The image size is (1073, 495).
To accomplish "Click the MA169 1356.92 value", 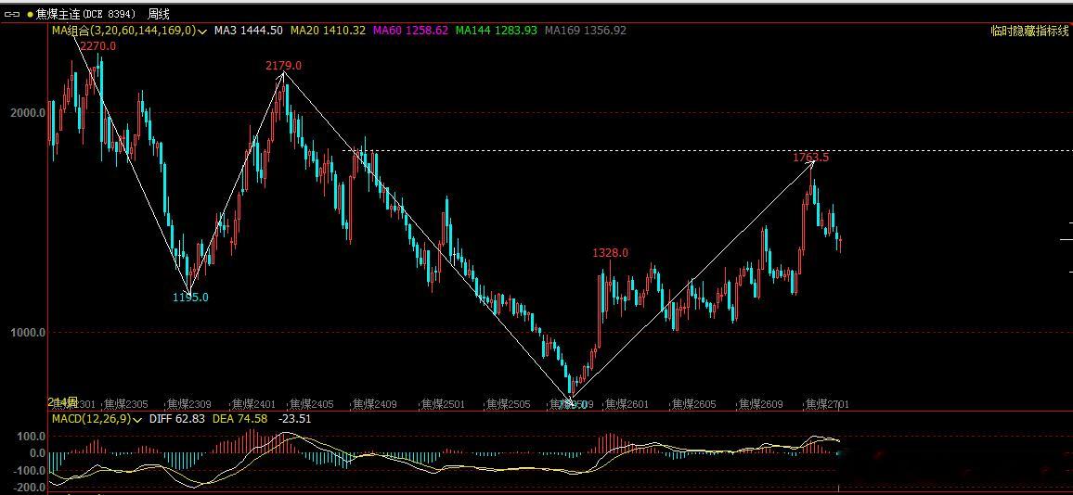I will click(585, 31).
